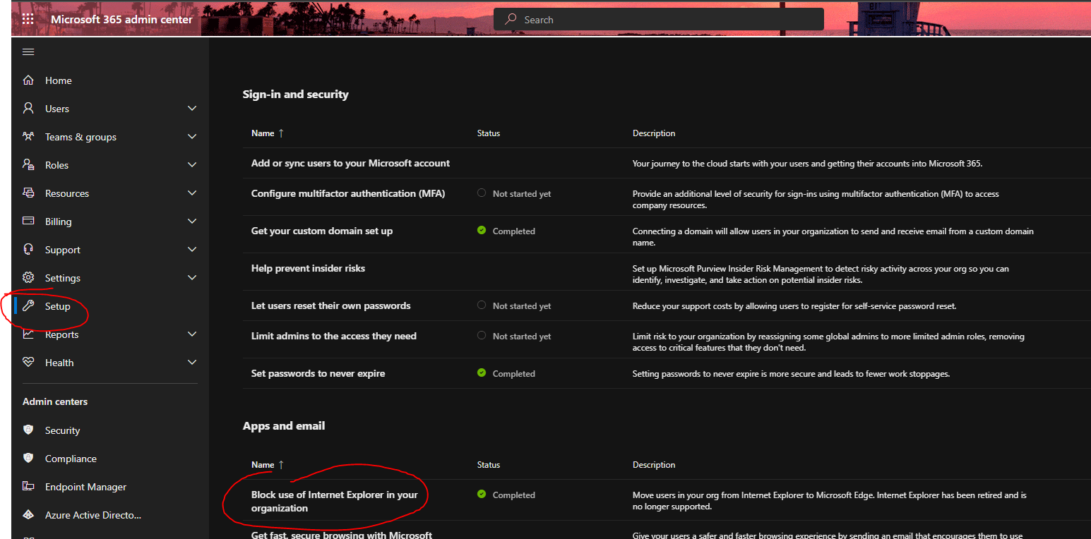The image size is (1091, 539).
Task: Click Sign-in and security Status header
Action: point(489,133)
